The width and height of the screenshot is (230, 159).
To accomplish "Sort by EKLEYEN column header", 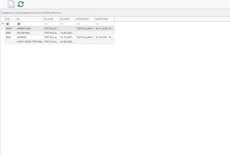I will [x=51, y=19].
